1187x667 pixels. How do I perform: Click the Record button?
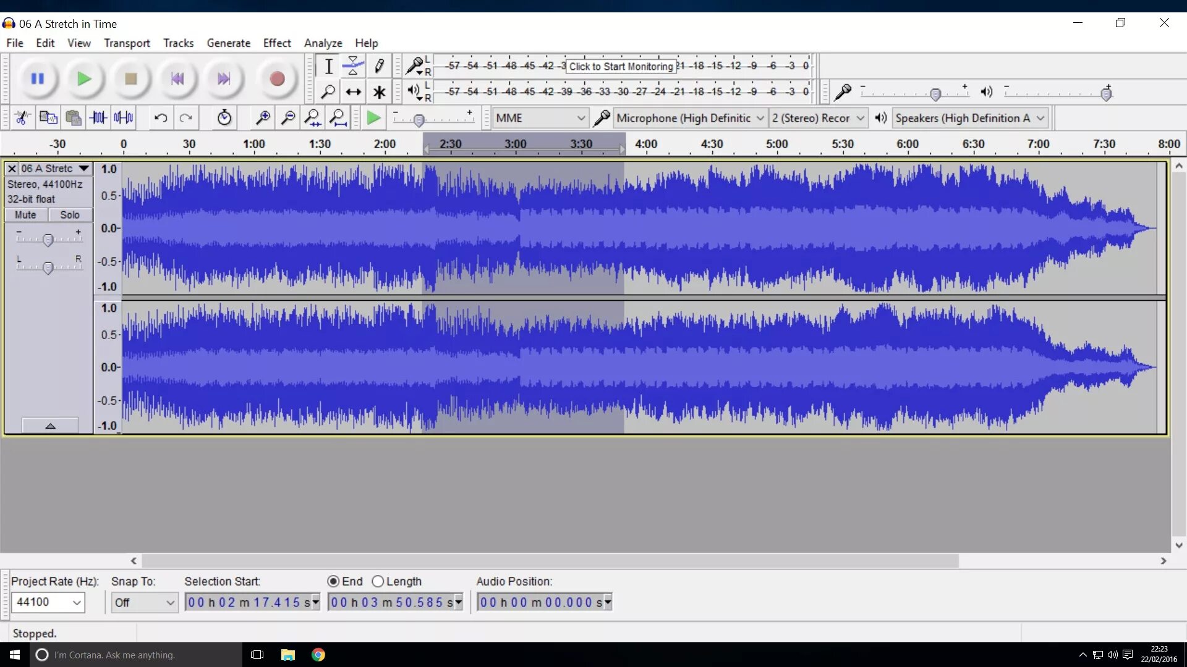pos(276,79)
